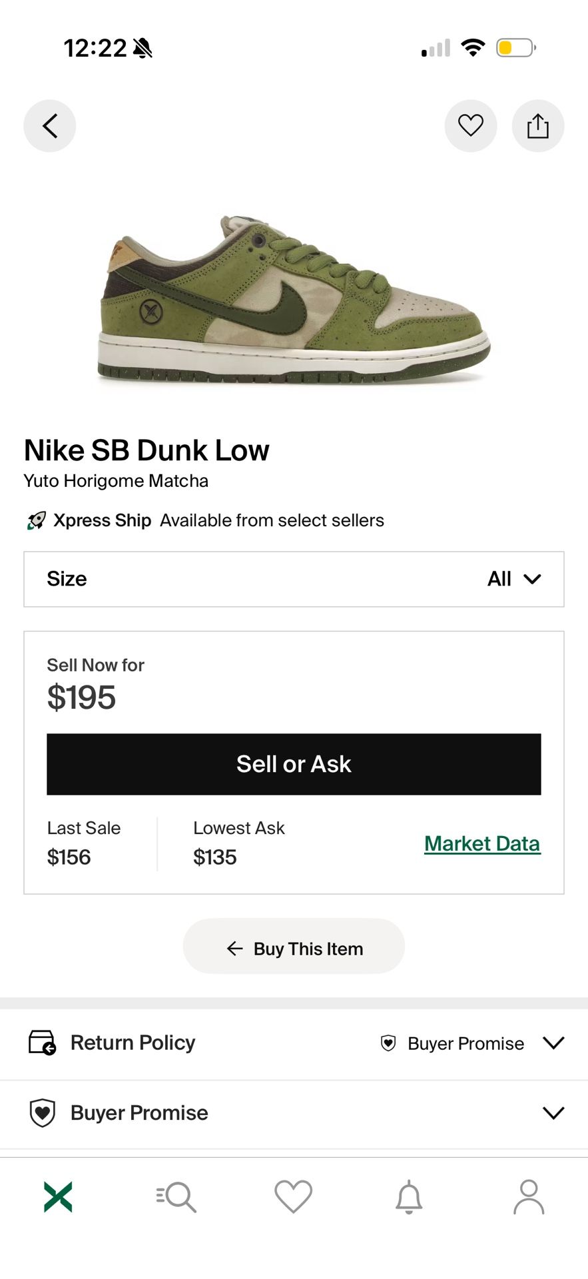This screenshot has width=588, height=1279.
Task: Open the StockX home tab
Action: pos(58,1197)
